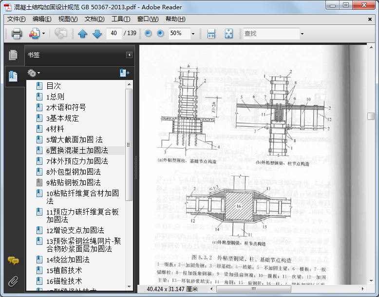The image size is (379, 297).
Task: Jump to bookmark 13预张紧钢丝绳网片
Action: click(84, 245)
